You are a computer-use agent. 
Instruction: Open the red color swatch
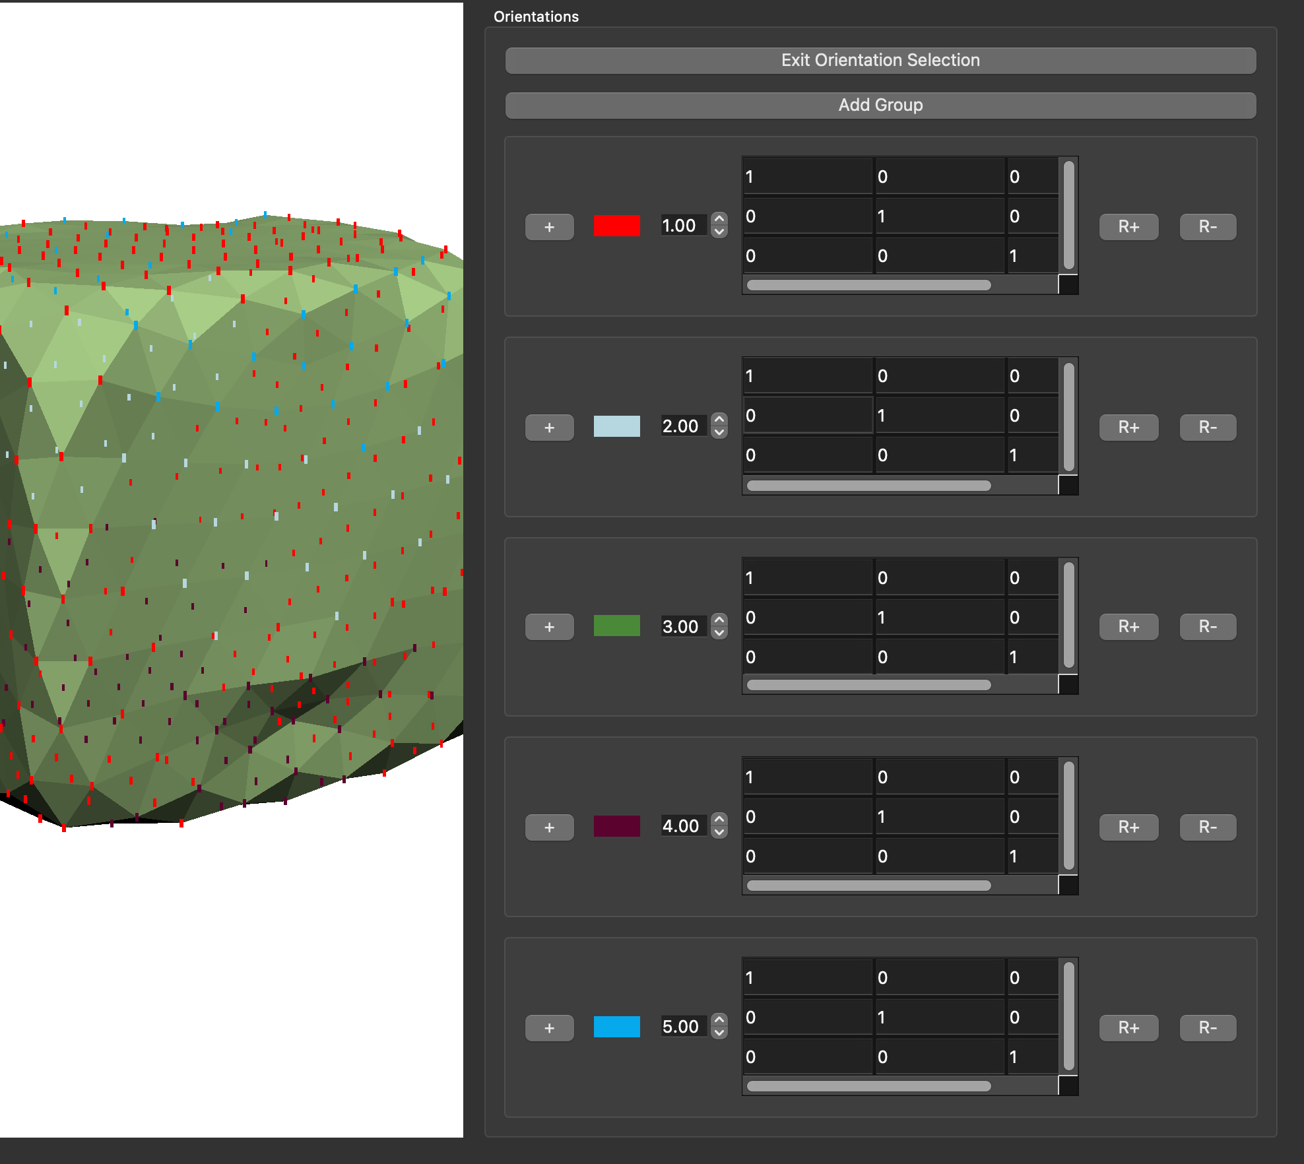tap(616, 226)
